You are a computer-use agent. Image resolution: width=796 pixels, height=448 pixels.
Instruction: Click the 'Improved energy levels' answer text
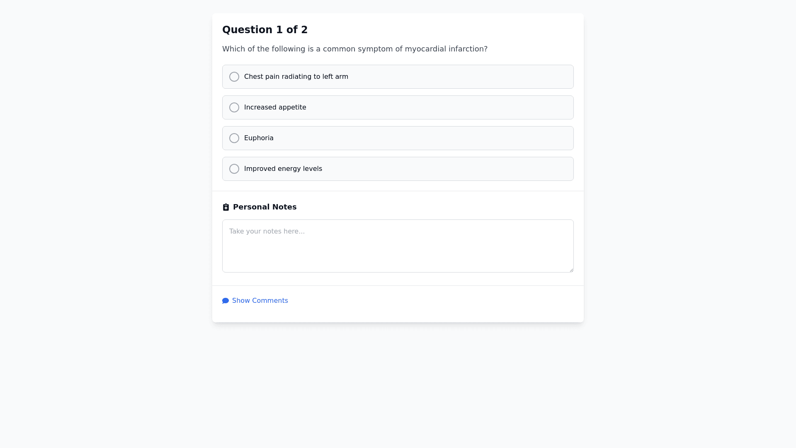pos(283,169)
